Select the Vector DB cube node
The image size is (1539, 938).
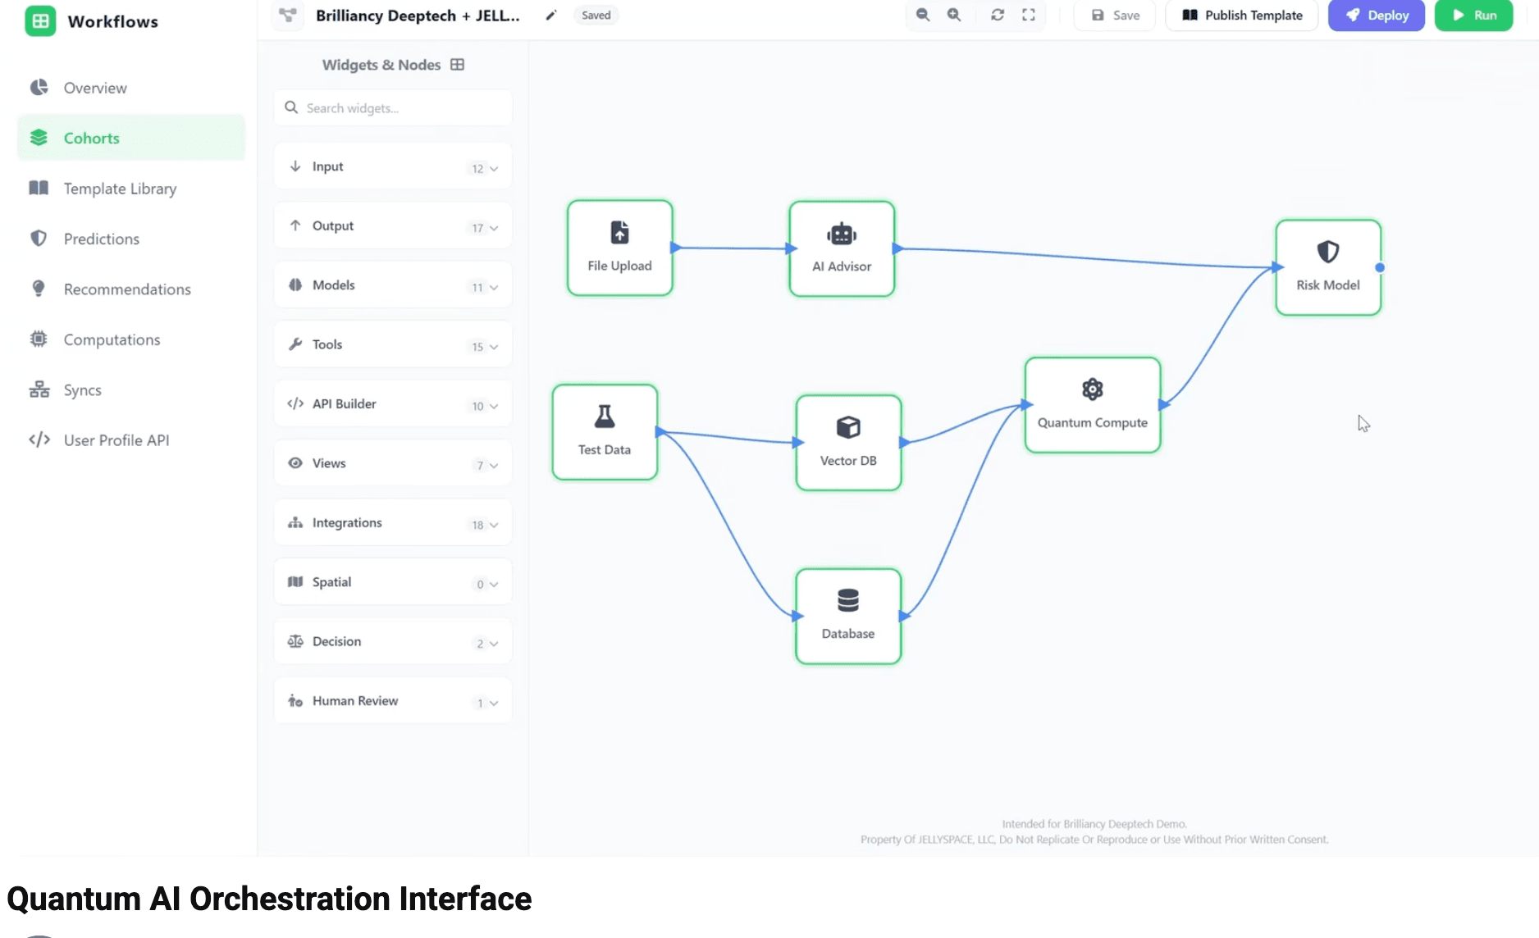tap(848, 443)
